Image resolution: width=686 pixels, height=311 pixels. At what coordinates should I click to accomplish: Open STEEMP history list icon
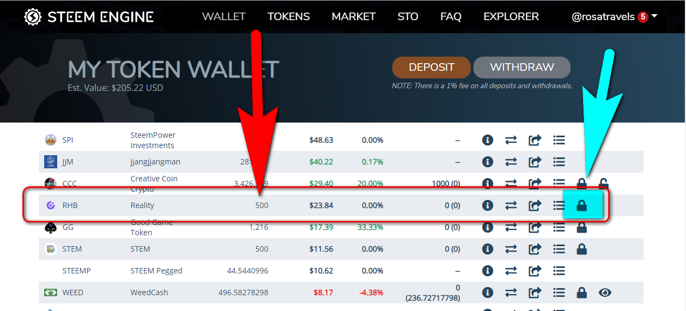(558, 271)
